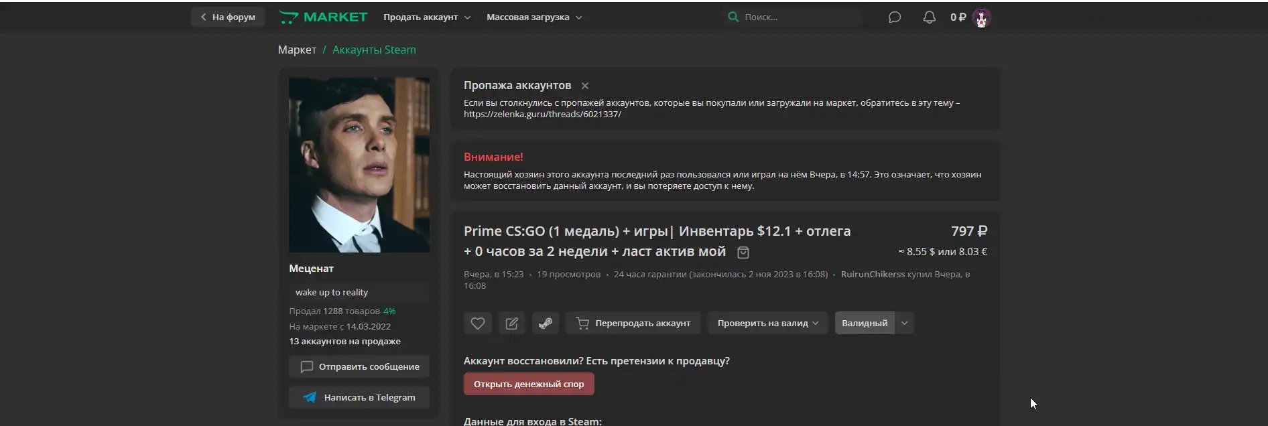This screenshot has height=426, width=1268.
Task: Click Написать в Telegram button
Action: point(359,397)
